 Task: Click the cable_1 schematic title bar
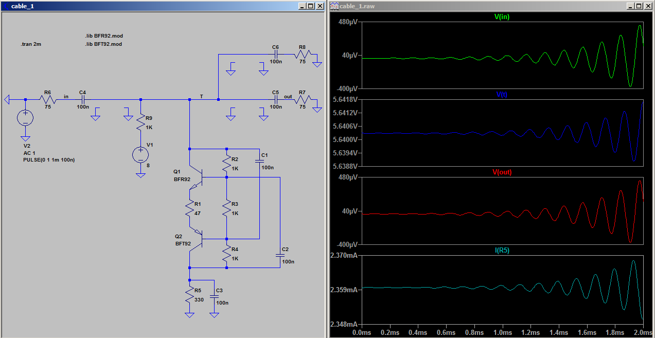pos(164,6)
